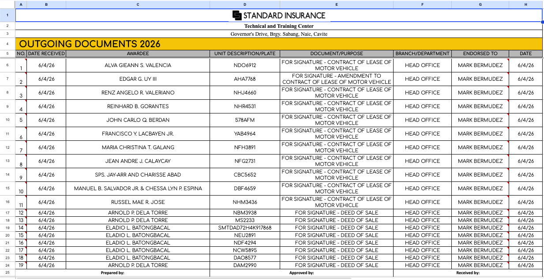This screenshot has width=544, height=279.
Task: Select SPS. JAY-ARR AND CHARISSE ABAD cell
Action: click(x=138, y=175)
